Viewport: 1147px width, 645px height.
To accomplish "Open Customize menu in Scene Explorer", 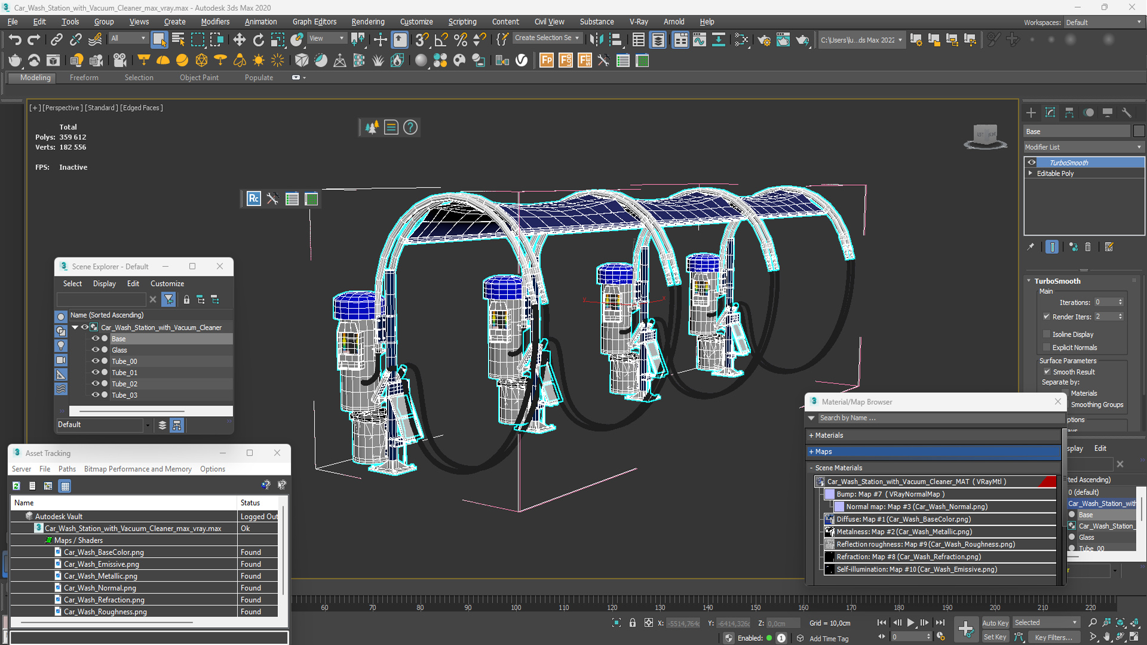I will [x=167, y=284].
